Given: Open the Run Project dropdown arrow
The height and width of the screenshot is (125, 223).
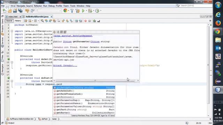Looking at the screenshot, I should click(x=86, y=11).
